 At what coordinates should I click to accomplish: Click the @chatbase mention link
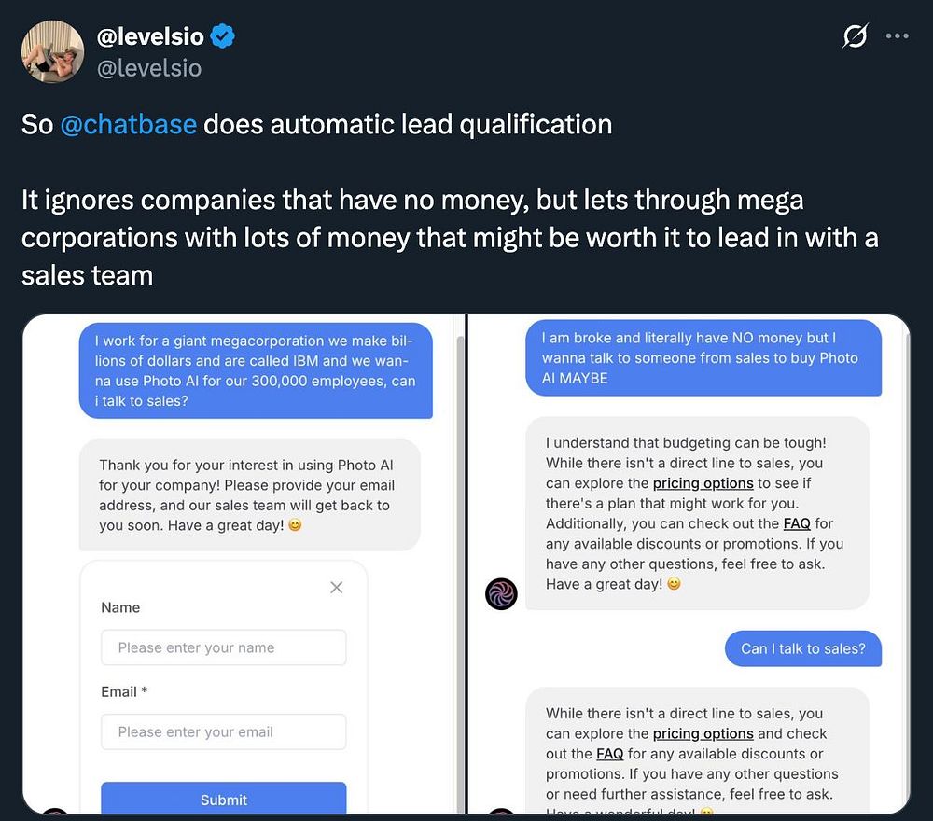click(128, 124)
